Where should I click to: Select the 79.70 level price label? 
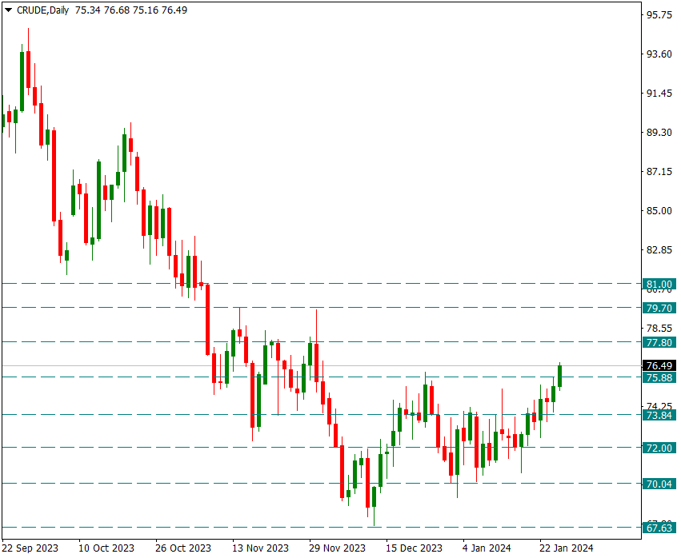tap(659, 308)
